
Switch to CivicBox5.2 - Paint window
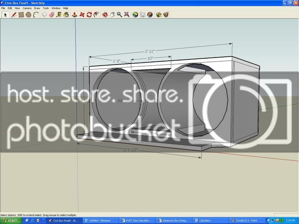click(x=247, y=221)
